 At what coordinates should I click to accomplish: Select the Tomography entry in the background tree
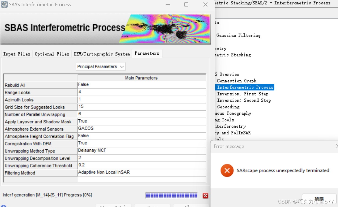[x=233, y=113]
